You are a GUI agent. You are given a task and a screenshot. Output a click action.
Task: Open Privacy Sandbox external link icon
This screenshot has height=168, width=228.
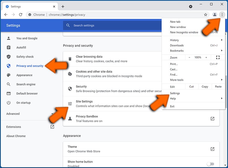click(212, 119)
